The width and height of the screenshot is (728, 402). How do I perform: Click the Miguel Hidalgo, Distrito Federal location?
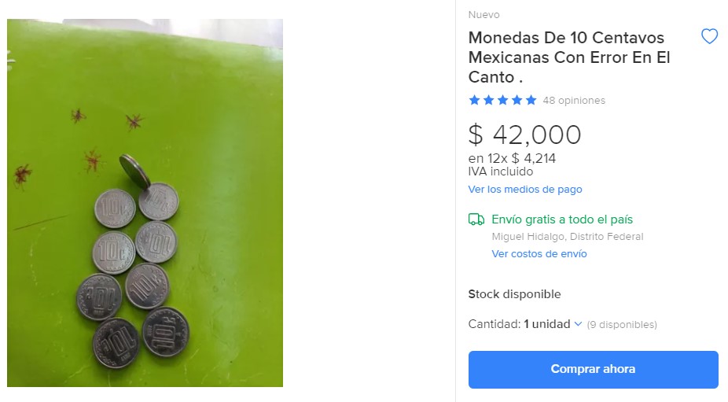(x=568, y=237)
